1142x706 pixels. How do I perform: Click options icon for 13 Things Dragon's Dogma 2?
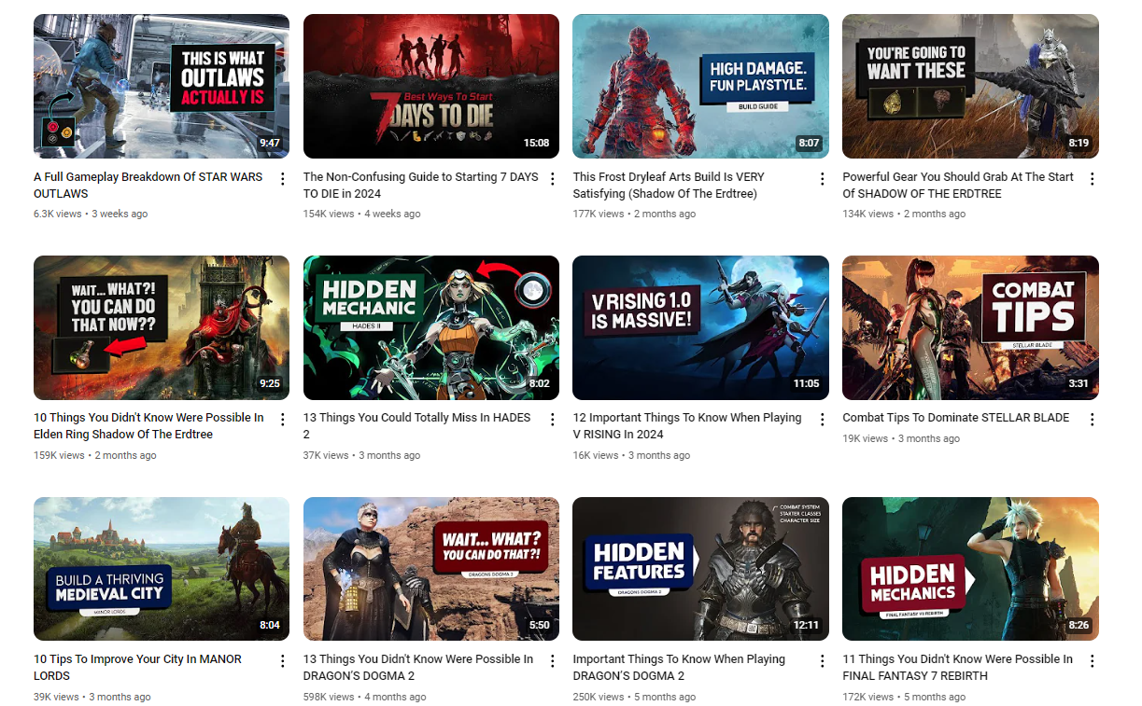pyautogui.click(x=553, y=661)
